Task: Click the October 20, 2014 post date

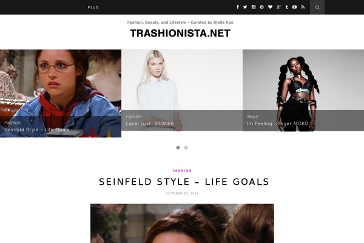Action: (182, 193)
